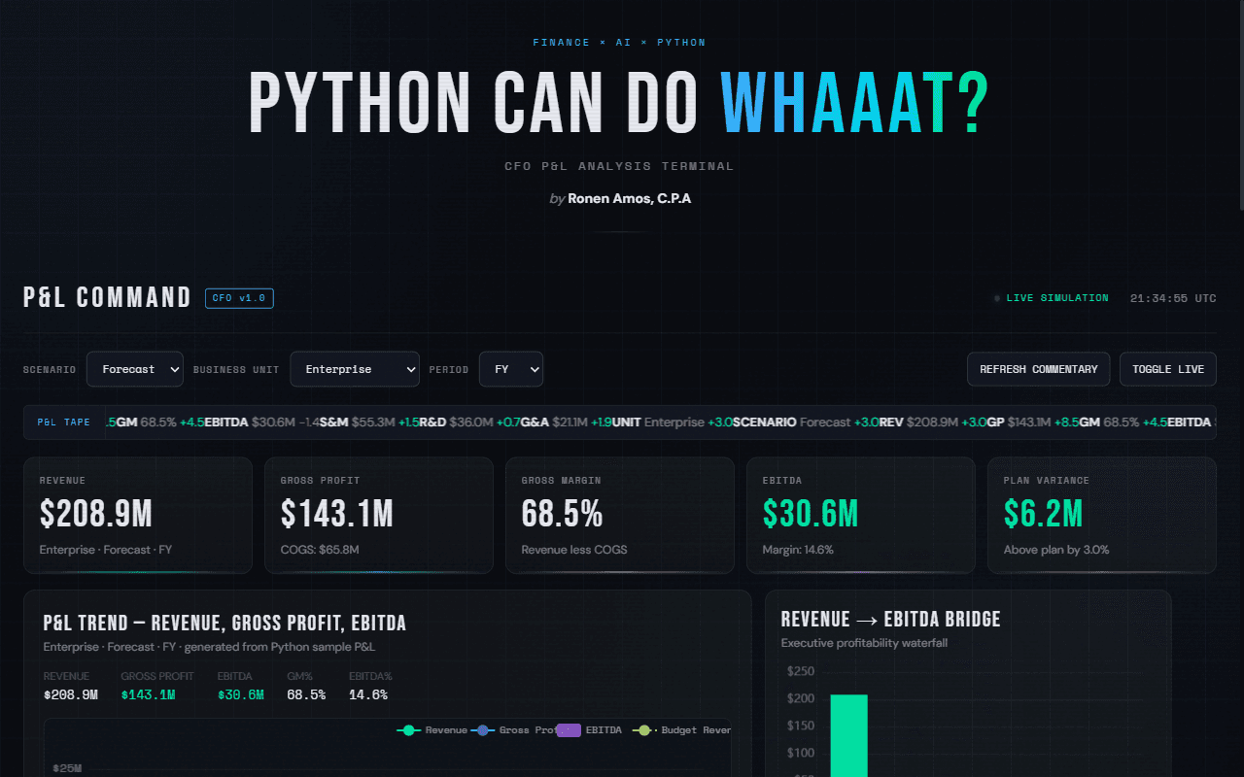This screenshot has width=1244, height=777.
Task: Select the Gross Margin 68.5% KPI card
Action: point(620,516)
